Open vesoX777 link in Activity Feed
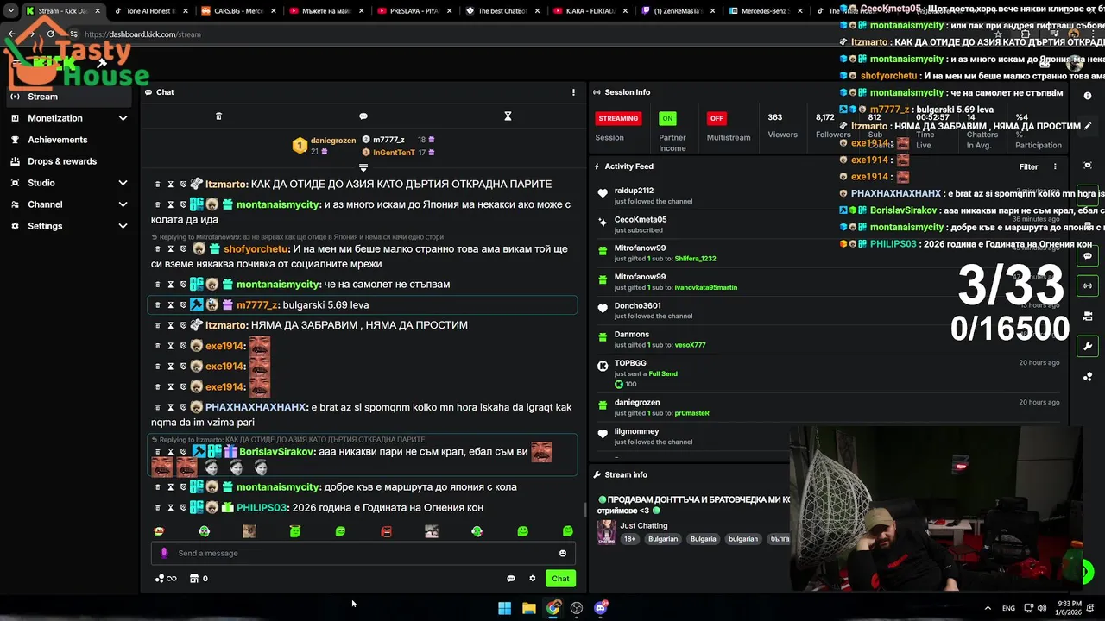 click(690, 345)
